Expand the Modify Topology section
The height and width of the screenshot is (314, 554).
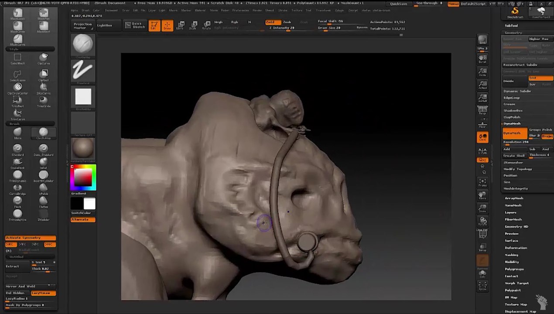(x=518, y=169)
